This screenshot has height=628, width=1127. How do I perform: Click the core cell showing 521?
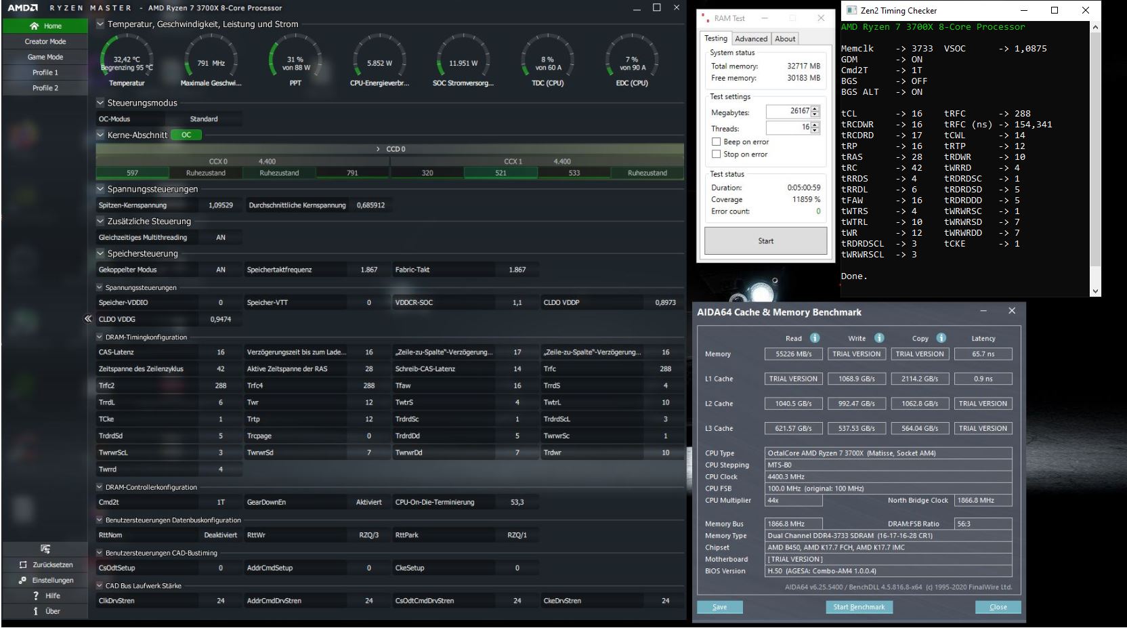click(501, 173)
